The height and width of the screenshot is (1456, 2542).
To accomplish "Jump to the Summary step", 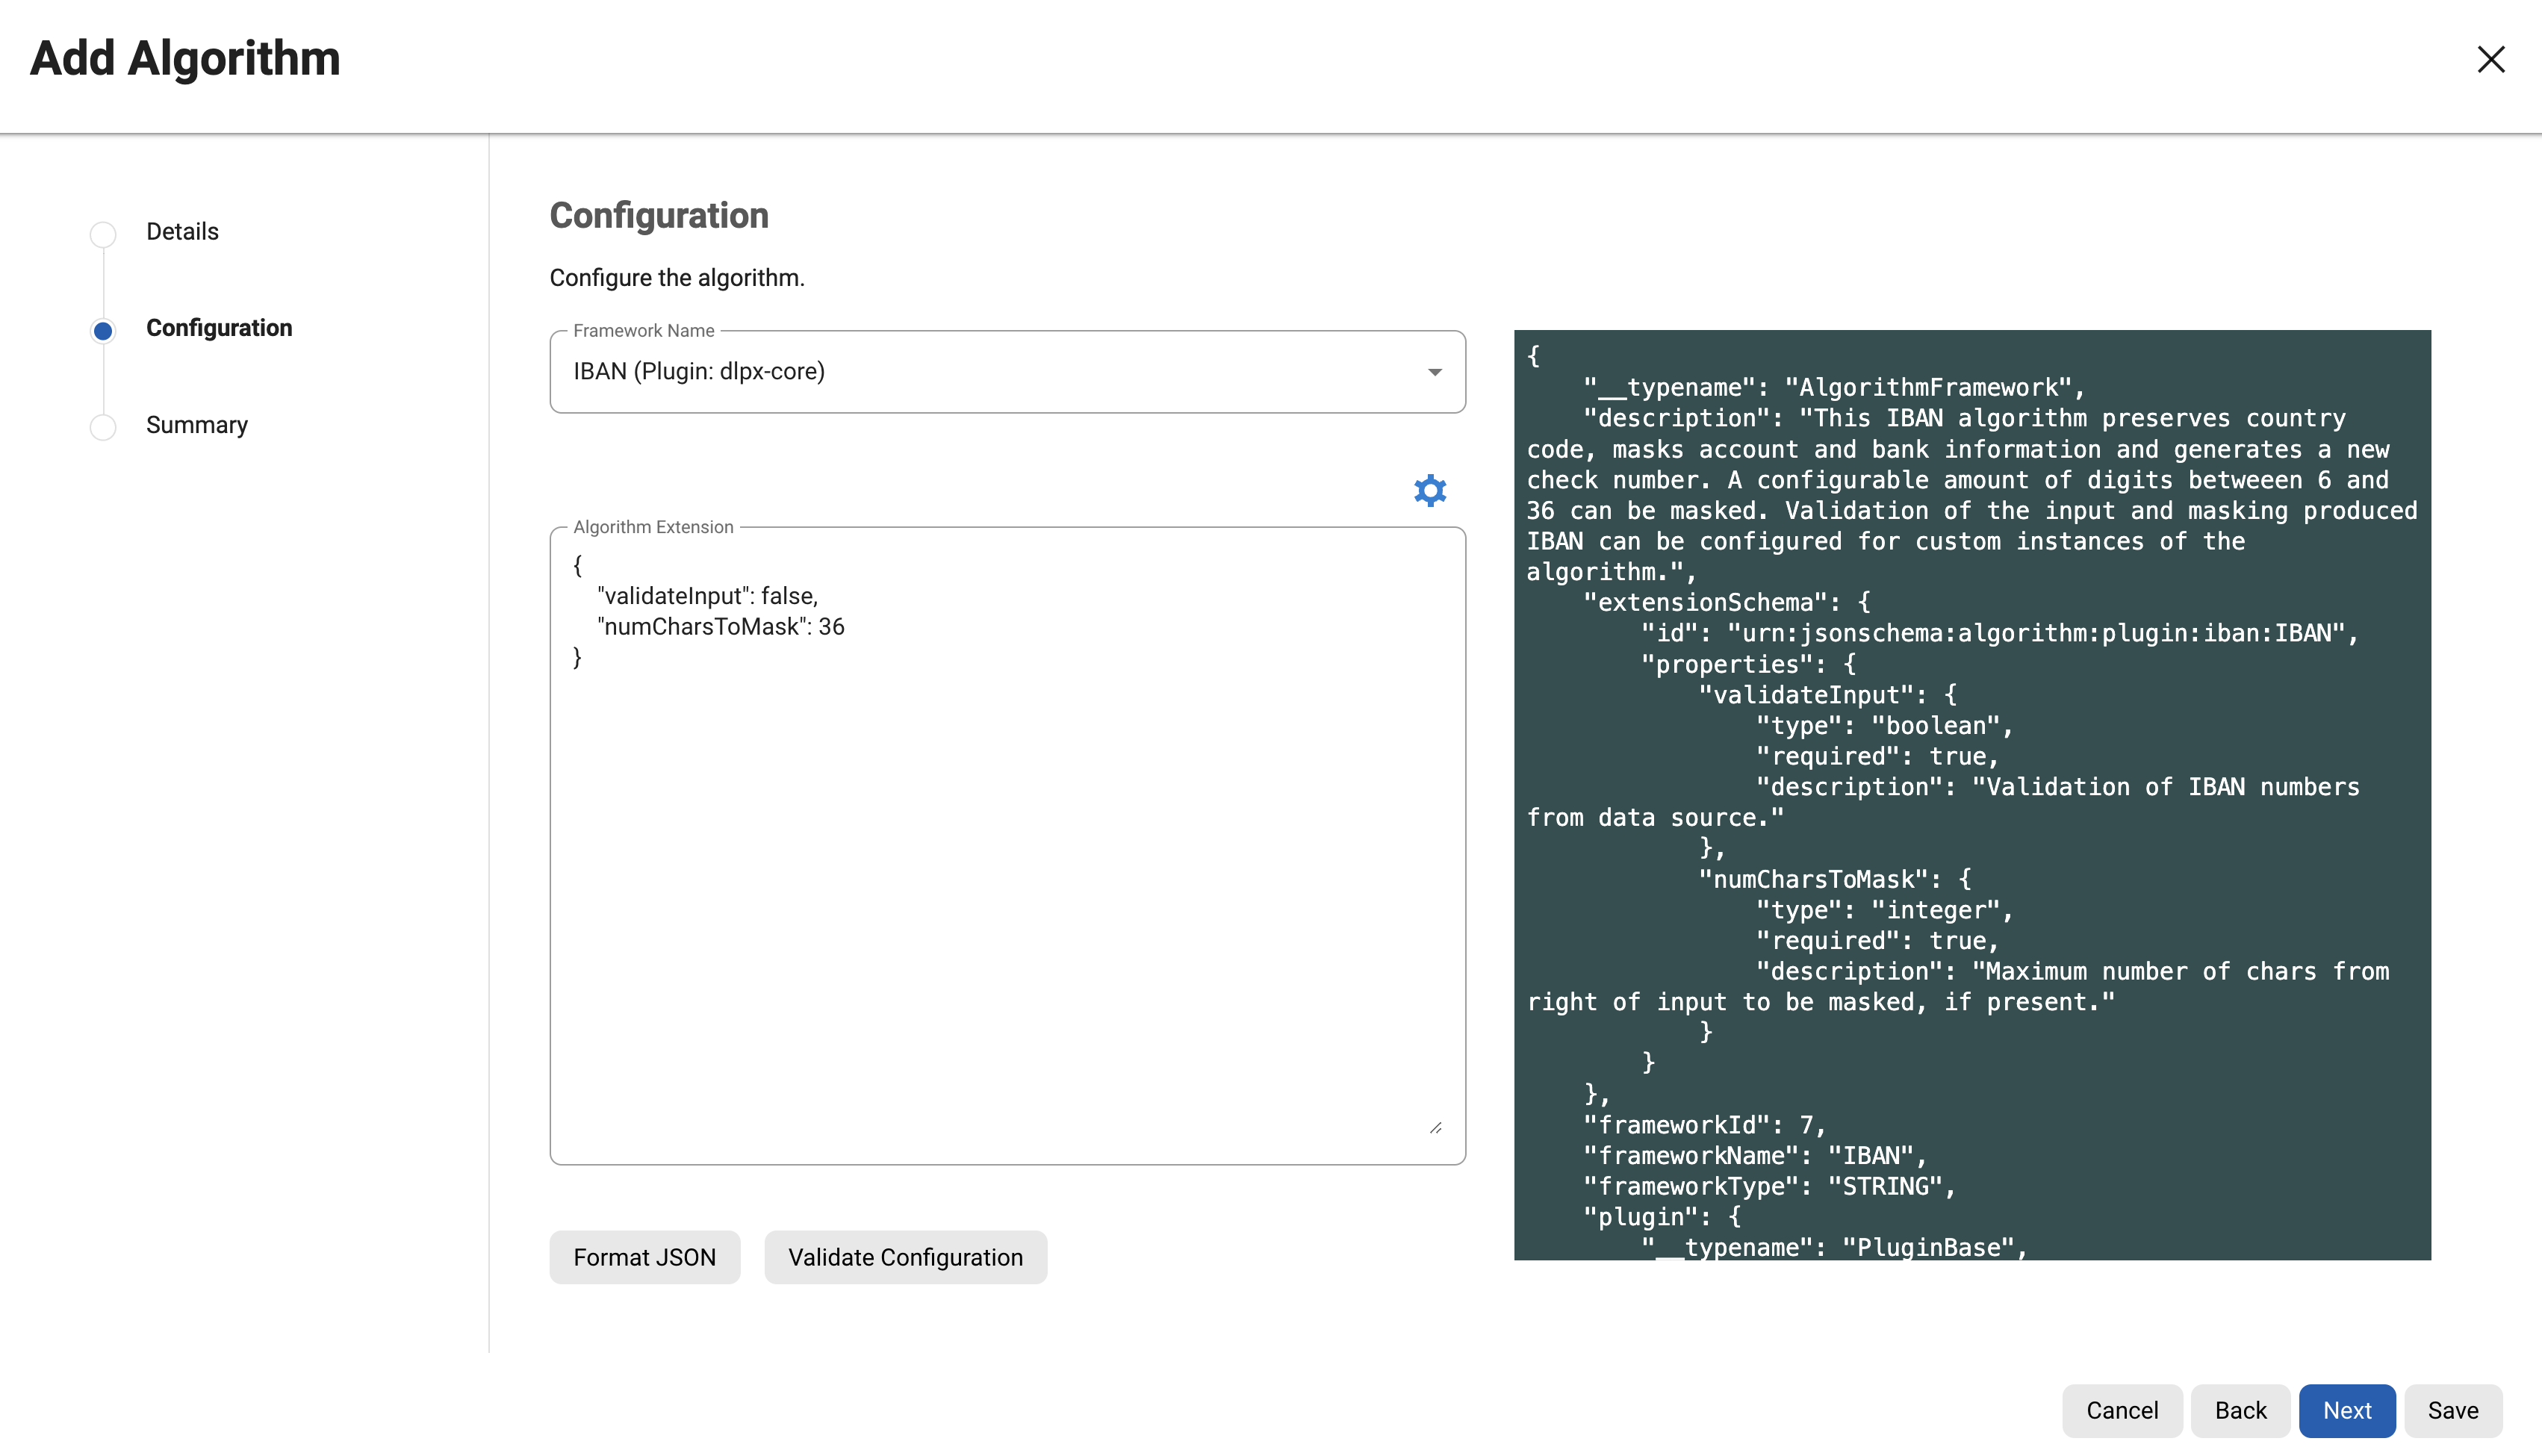I will (197, 425).
